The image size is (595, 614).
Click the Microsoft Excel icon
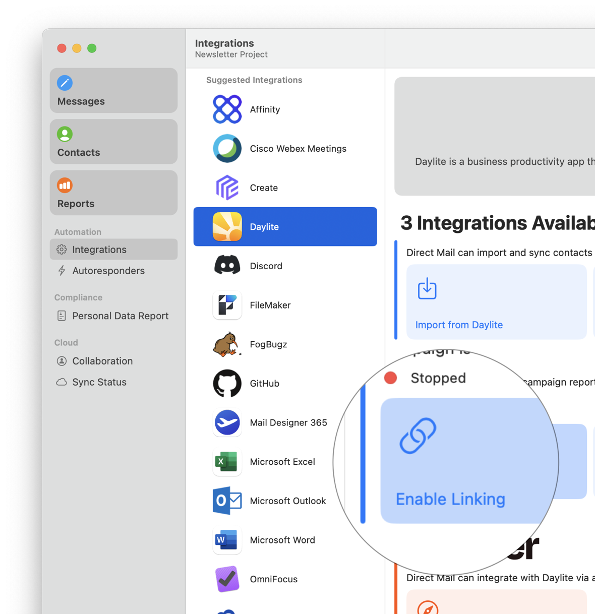pos(227,462)
